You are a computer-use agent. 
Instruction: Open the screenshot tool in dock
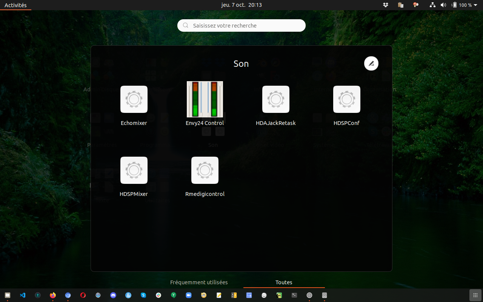pos(249,295)
